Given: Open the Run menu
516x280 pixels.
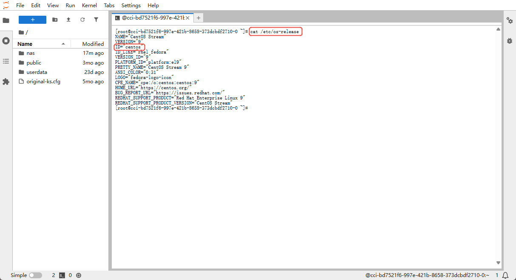Looking at the screenshot, I should 71,5.
